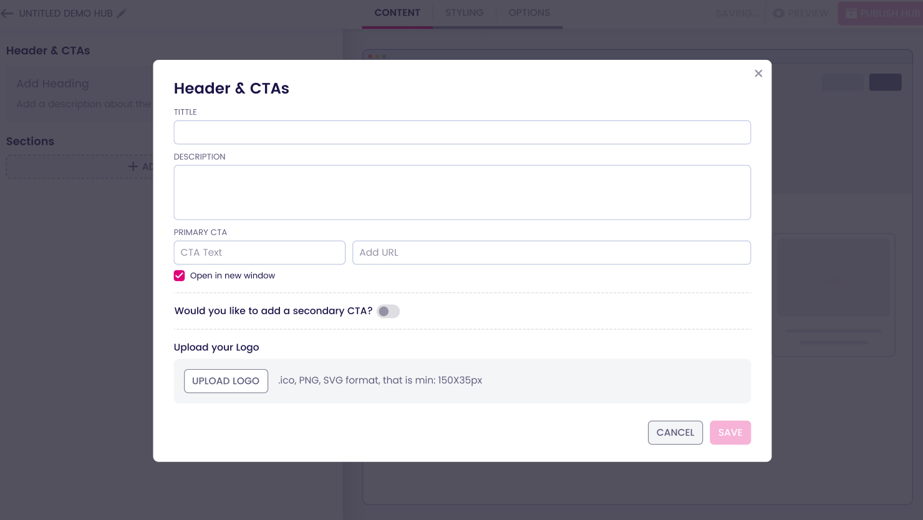Click the Cancel button
The image size is (923, 520).
pyautogui.click(x=675, y=433)
